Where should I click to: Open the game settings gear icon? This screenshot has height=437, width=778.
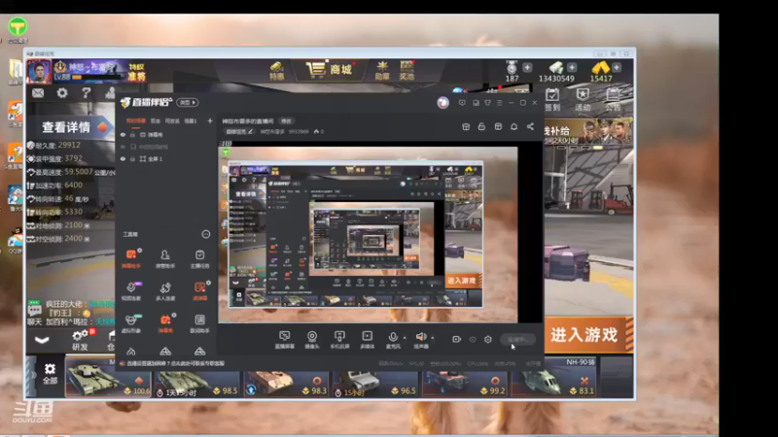click(62, 92)
